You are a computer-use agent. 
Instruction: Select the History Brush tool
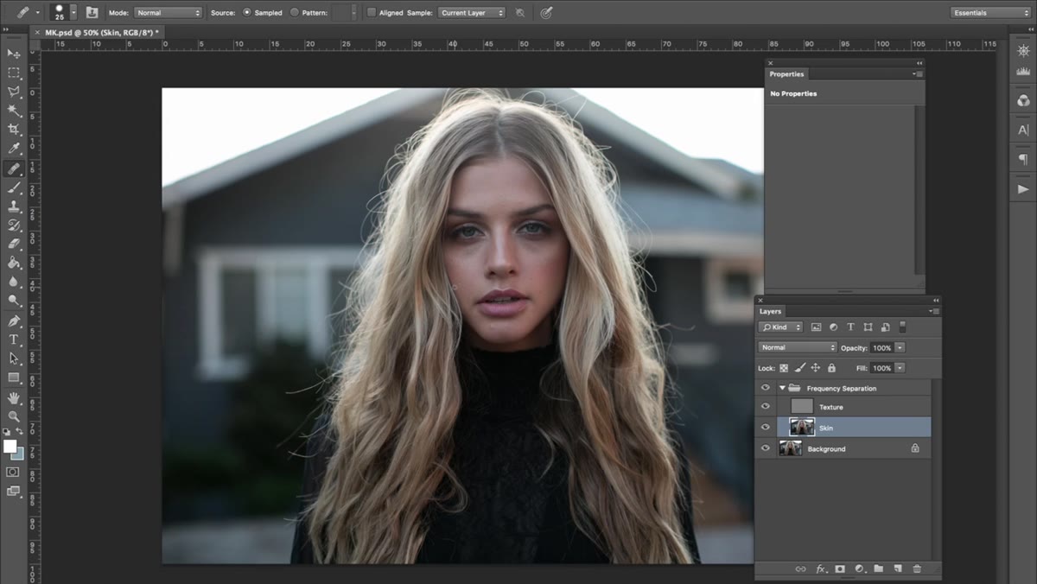click(x=14, y=225)
